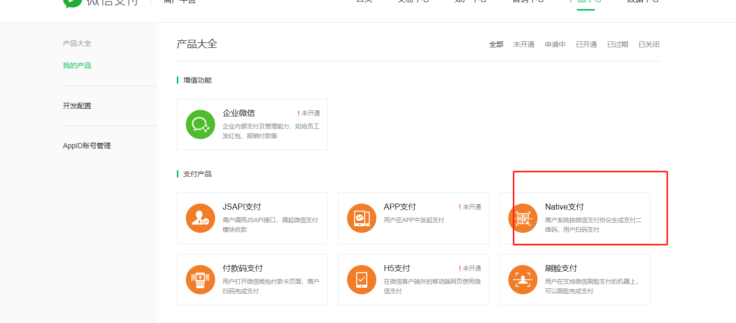The height and width of the screenshot is (323, 736).
Task: Open the JSAPI支付 product title
Action: pos(242,207)
